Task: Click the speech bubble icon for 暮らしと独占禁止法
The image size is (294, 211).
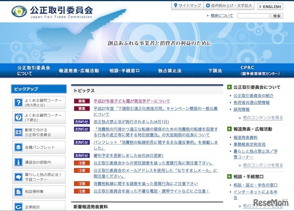Action: (18, 177)
